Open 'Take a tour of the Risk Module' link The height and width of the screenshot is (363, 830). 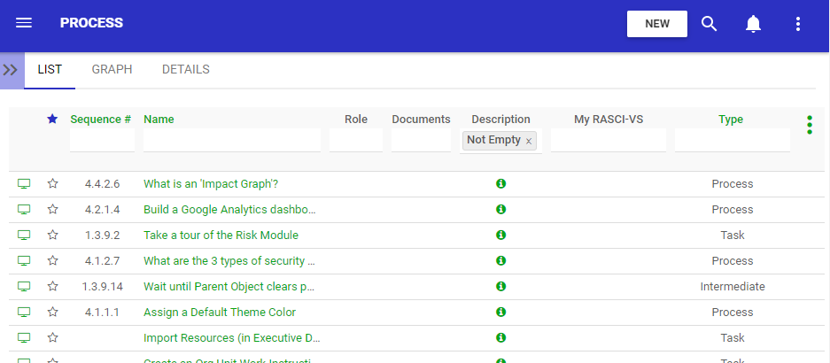coord(221,236)
